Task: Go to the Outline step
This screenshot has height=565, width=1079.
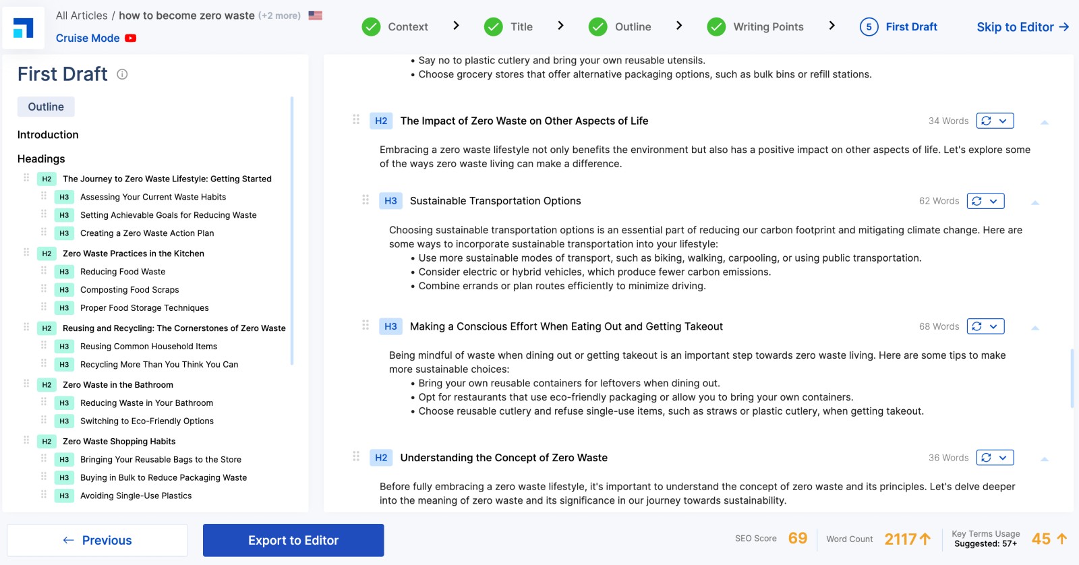Action: pyautogui.click(x=620, y=27)
